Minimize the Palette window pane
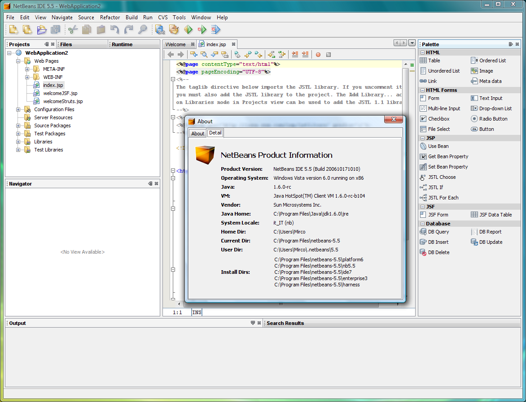Screen dimensions: 526x402 511,44
